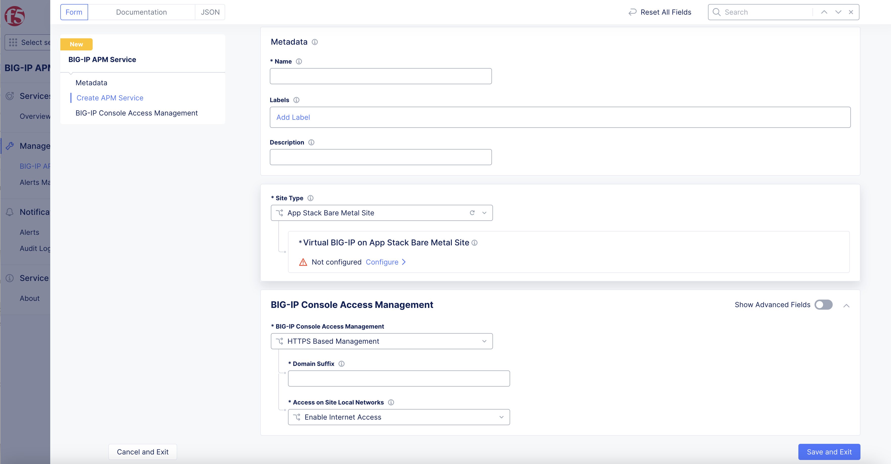This screenshot has width=891, height=464.
Task: Toggle Show Advanced Fields switch
Action: 823,305
